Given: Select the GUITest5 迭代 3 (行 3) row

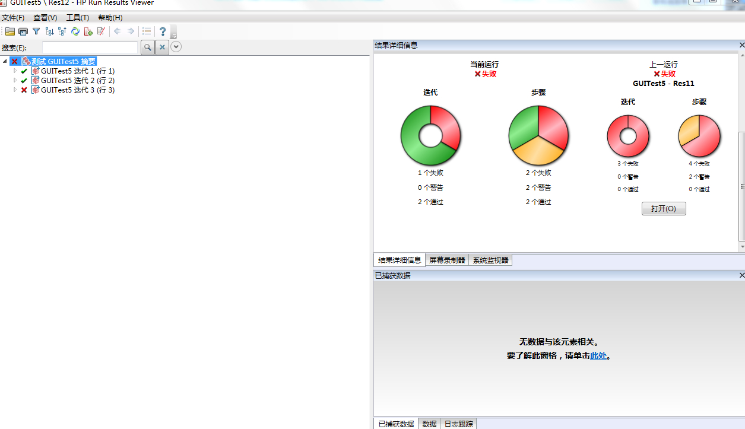Looking at the screenshot, I should [78, 90].
